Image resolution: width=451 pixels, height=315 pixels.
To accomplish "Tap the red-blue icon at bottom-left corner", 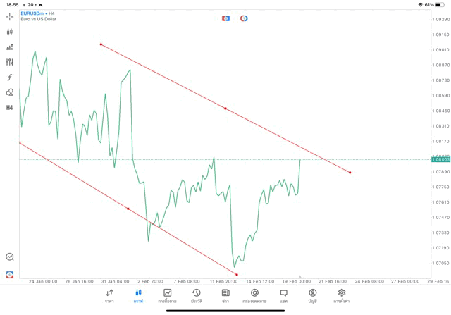I will coord(10,274).
